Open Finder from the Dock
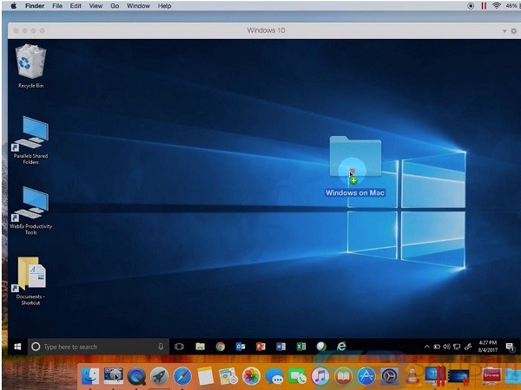The width and height of the screenshot is (521, 390). [x=90, y=376]
